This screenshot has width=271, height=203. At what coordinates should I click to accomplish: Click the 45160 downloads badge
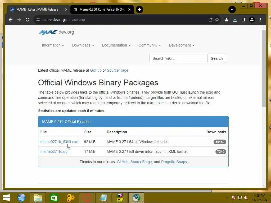coord(220,142)
